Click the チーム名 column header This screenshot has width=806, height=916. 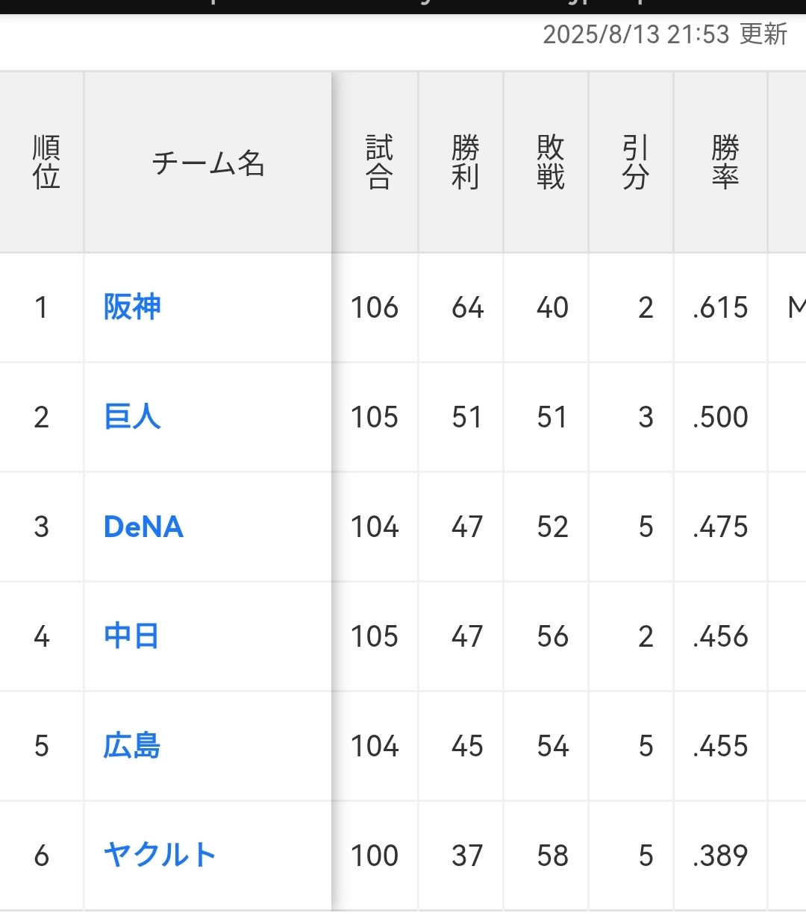[x=208, y=163]
